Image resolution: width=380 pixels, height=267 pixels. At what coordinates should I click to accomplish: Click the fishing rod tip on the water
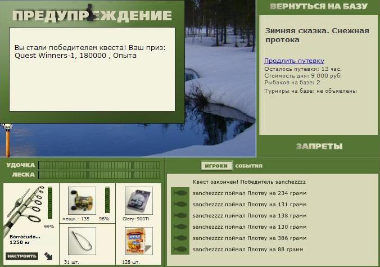[x=7, y=139]
